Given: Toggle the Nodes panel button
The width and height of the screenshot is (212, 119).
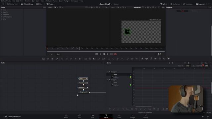Looking at the screenshot, I should (x=50, y=4).
